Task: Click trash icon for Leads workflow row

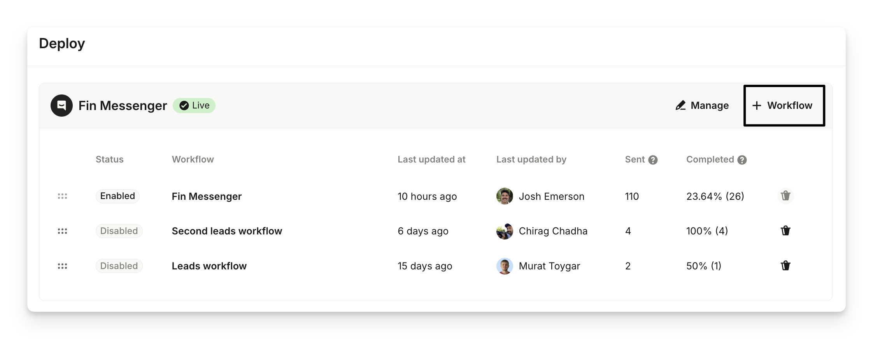Action: point(785,266)
